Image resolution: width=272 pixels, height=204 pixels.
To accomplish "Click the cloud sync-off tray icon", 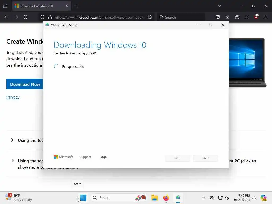I will pos(212,198).
